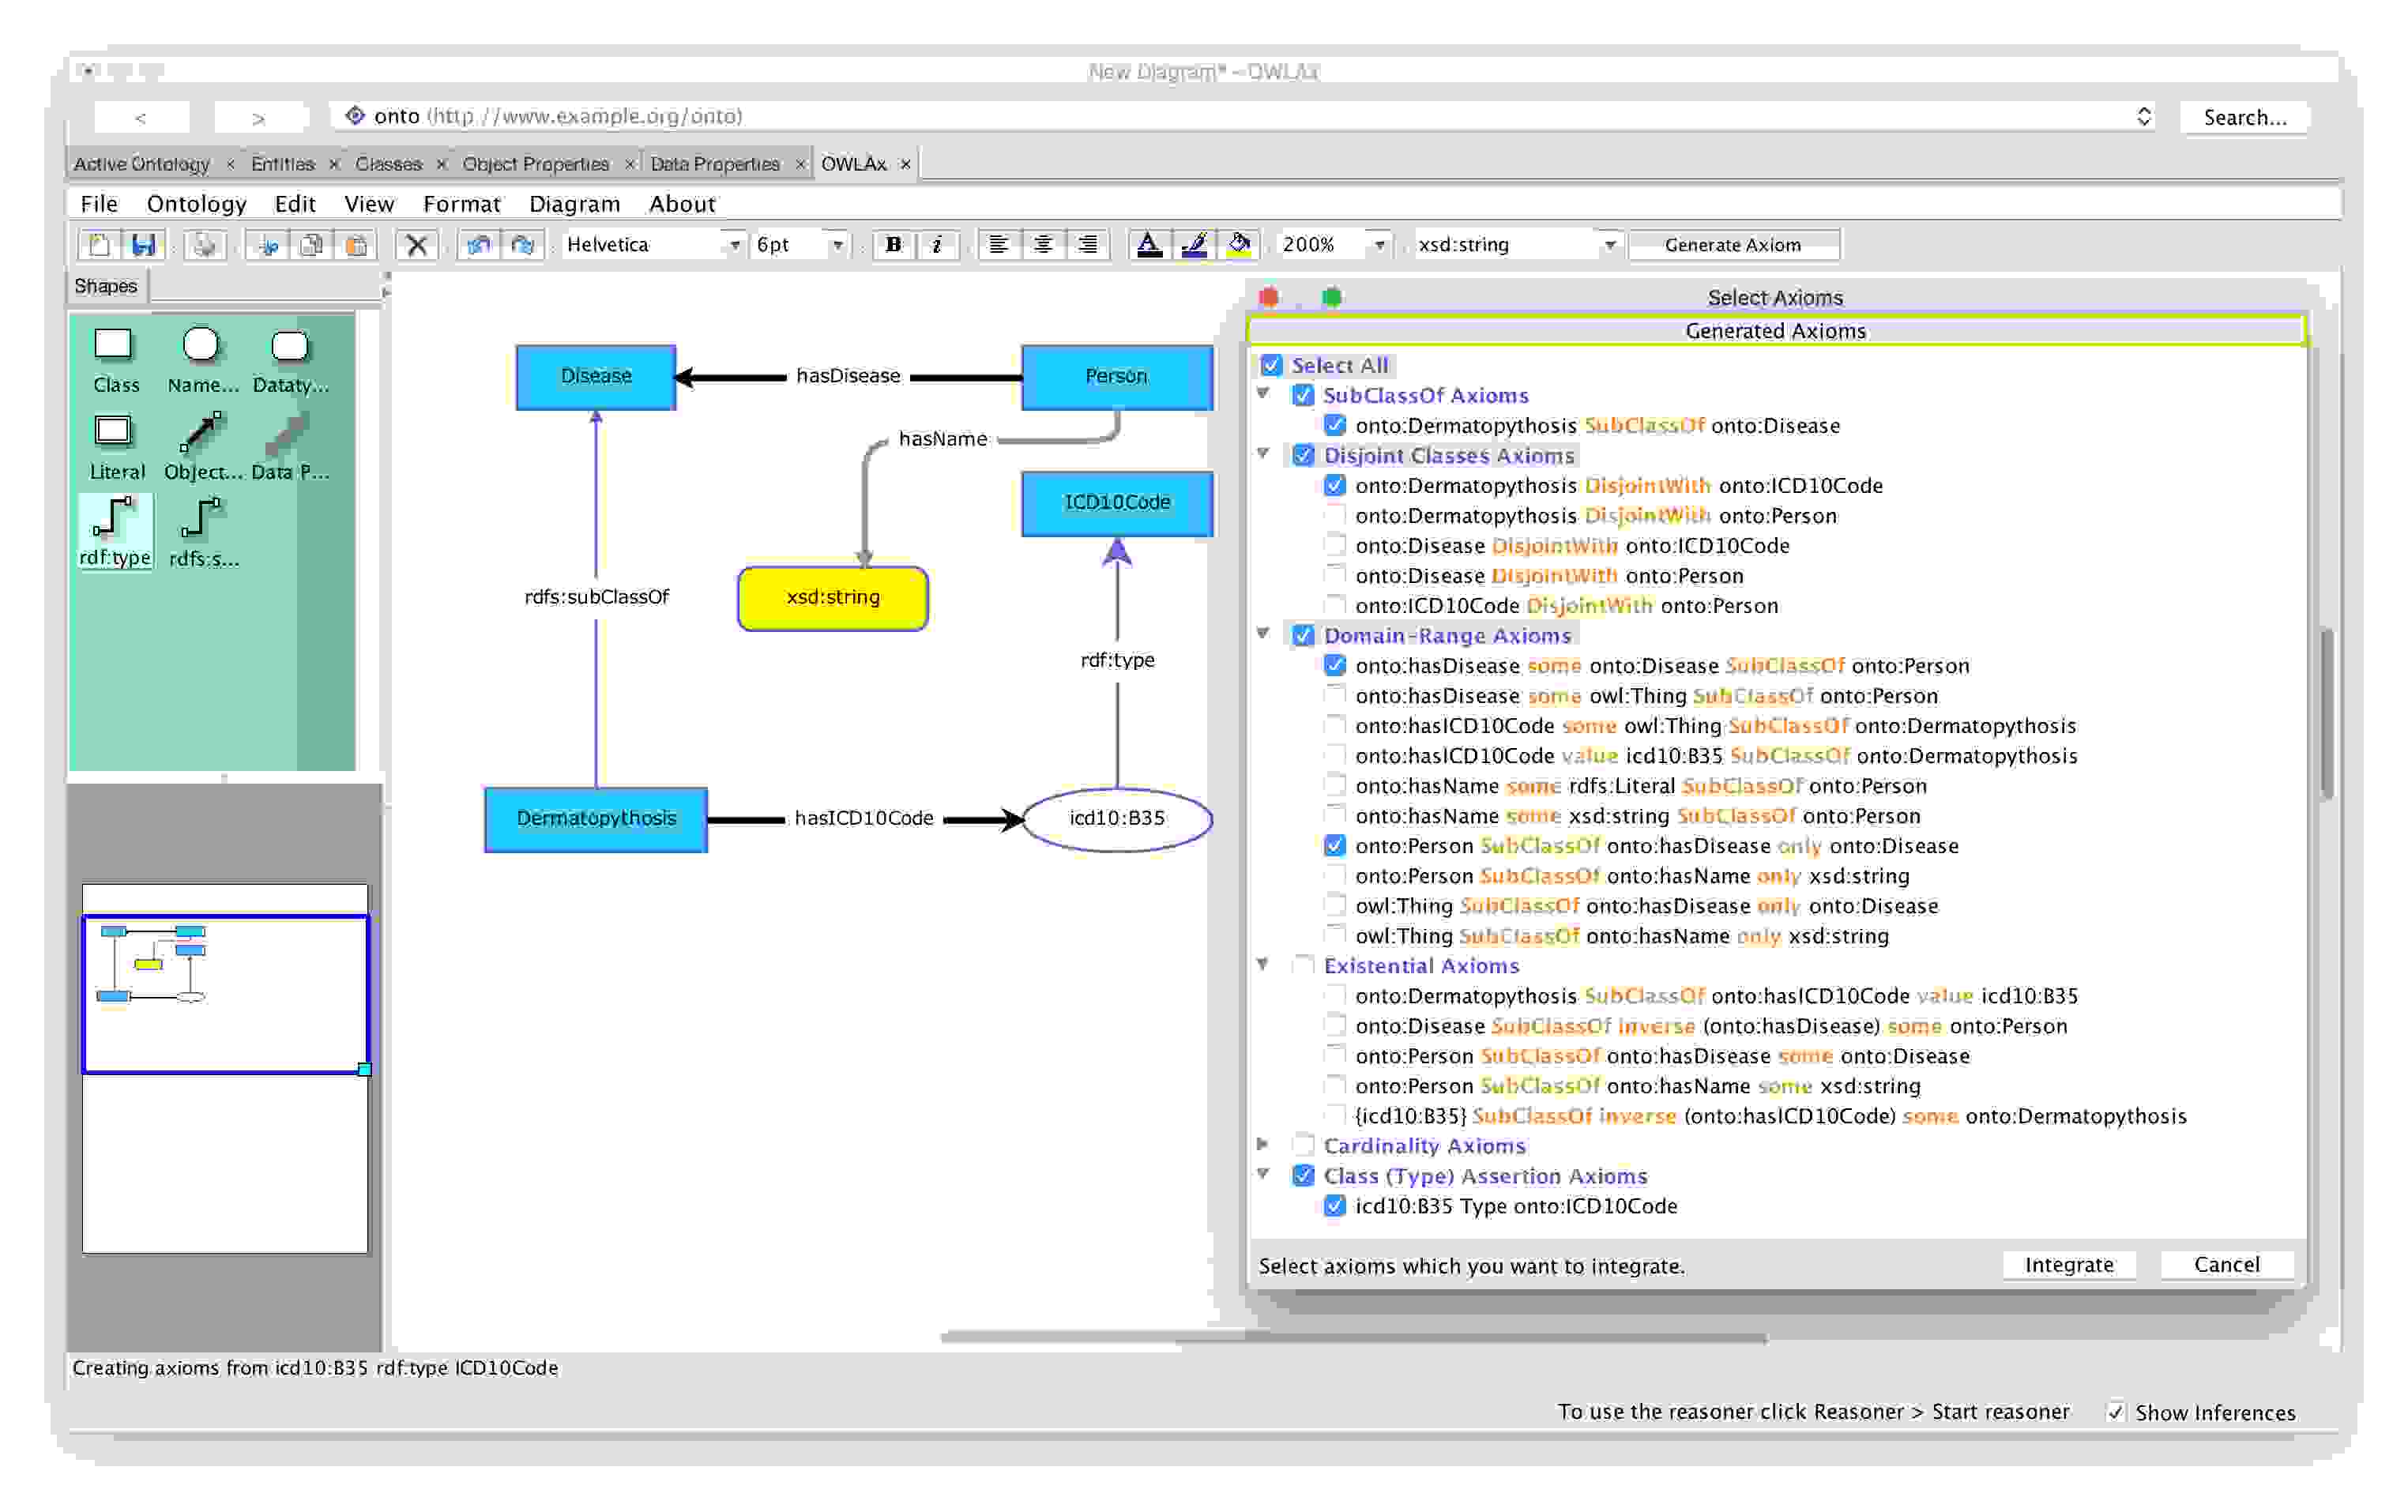Click the diagram outline thumbnail
The image size is (2408, 1512).
pos(225,994)
